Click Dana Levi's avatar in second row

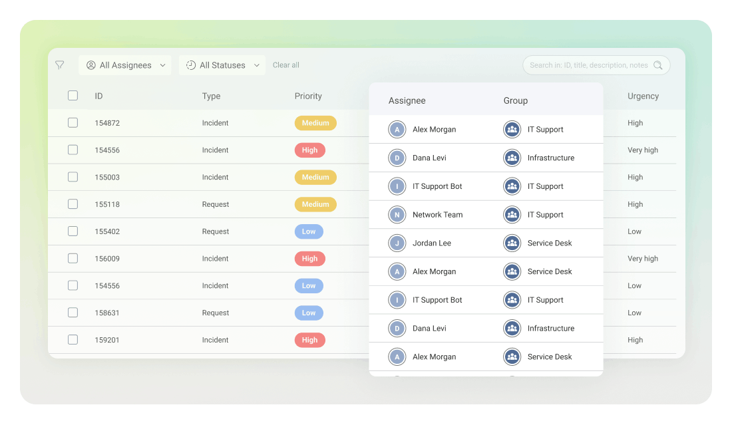[397, 158]
